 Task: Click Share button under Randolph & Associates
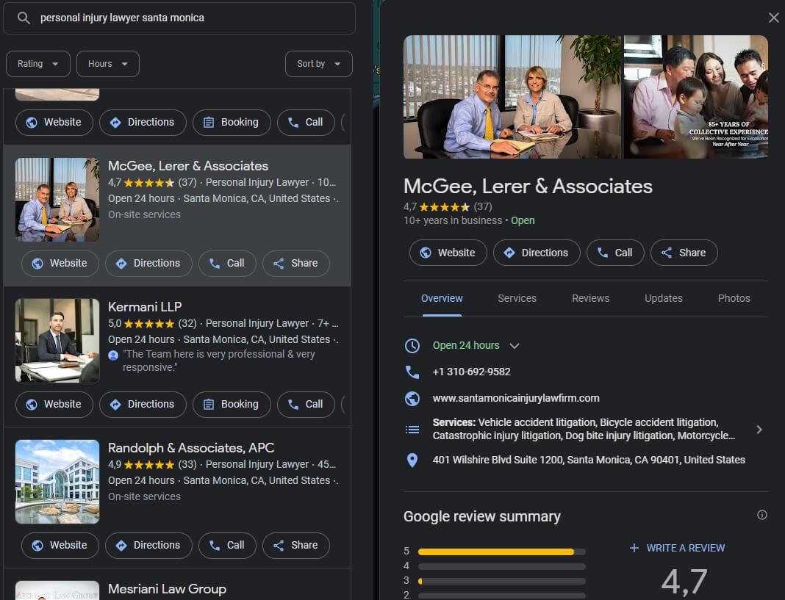click(296, 546)
